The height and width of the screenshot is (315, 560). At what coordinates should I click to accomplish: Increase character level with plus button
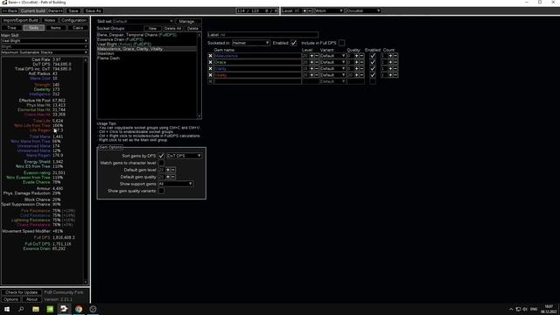tap(304, 10)
